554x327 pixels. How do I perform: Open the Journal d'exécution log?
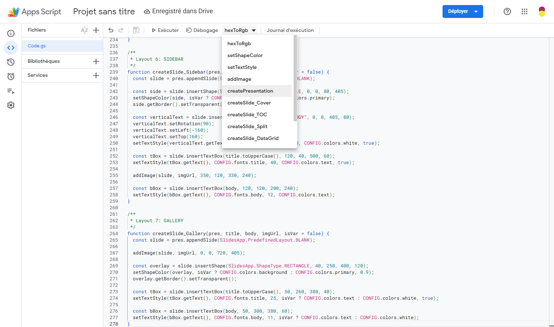[290, 30]
